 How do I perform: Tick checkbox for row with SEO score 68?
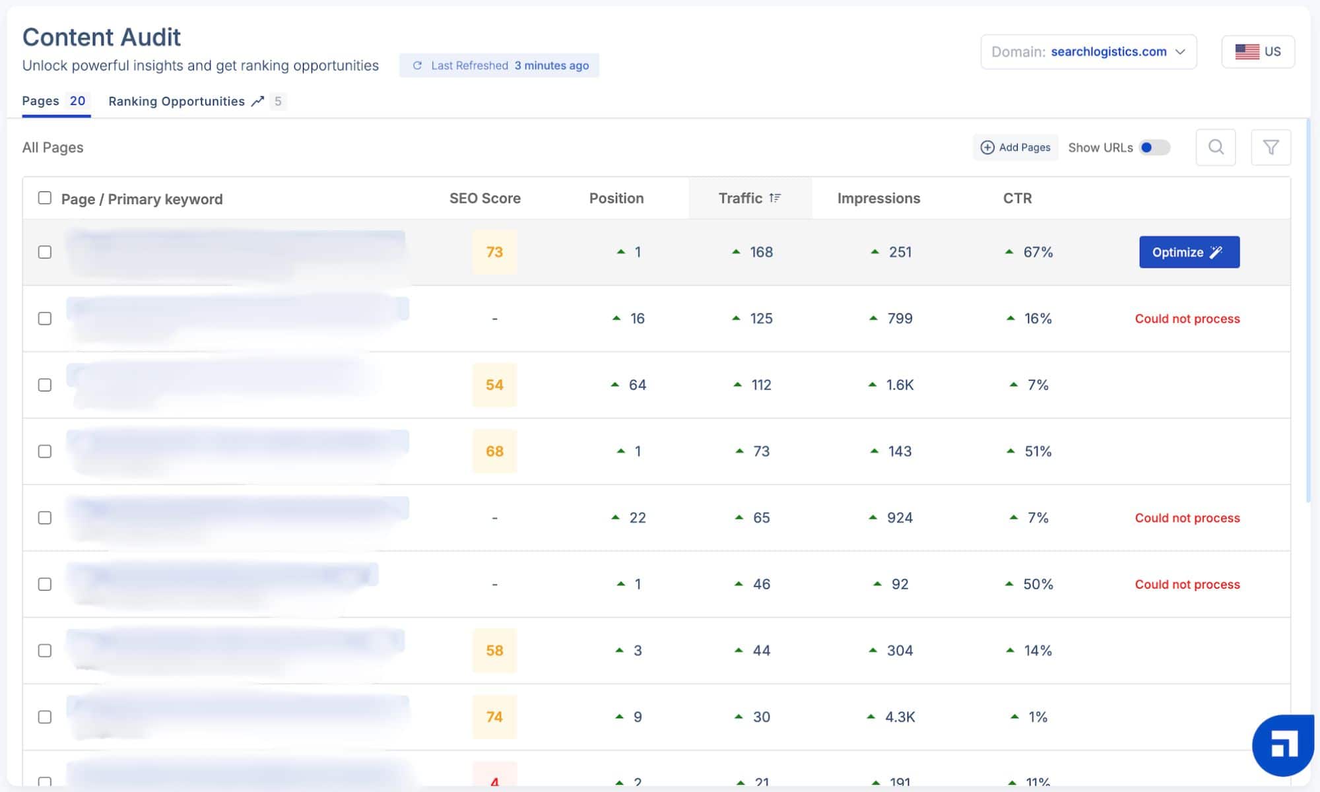click(44, 451)
